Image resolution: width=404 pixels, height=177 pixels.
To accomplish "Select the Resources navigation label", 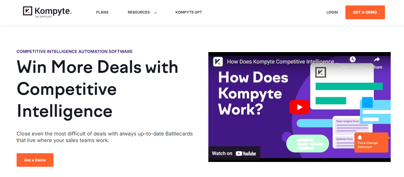I will pyautogui.click(x=139, y=12).
